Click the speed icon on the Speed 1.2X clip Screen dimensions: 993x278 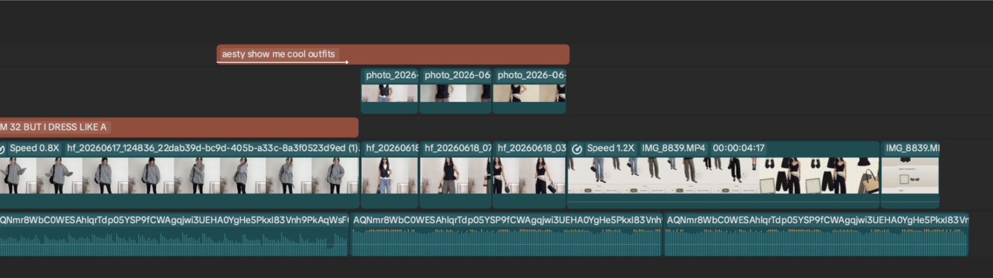click(577, 149)
